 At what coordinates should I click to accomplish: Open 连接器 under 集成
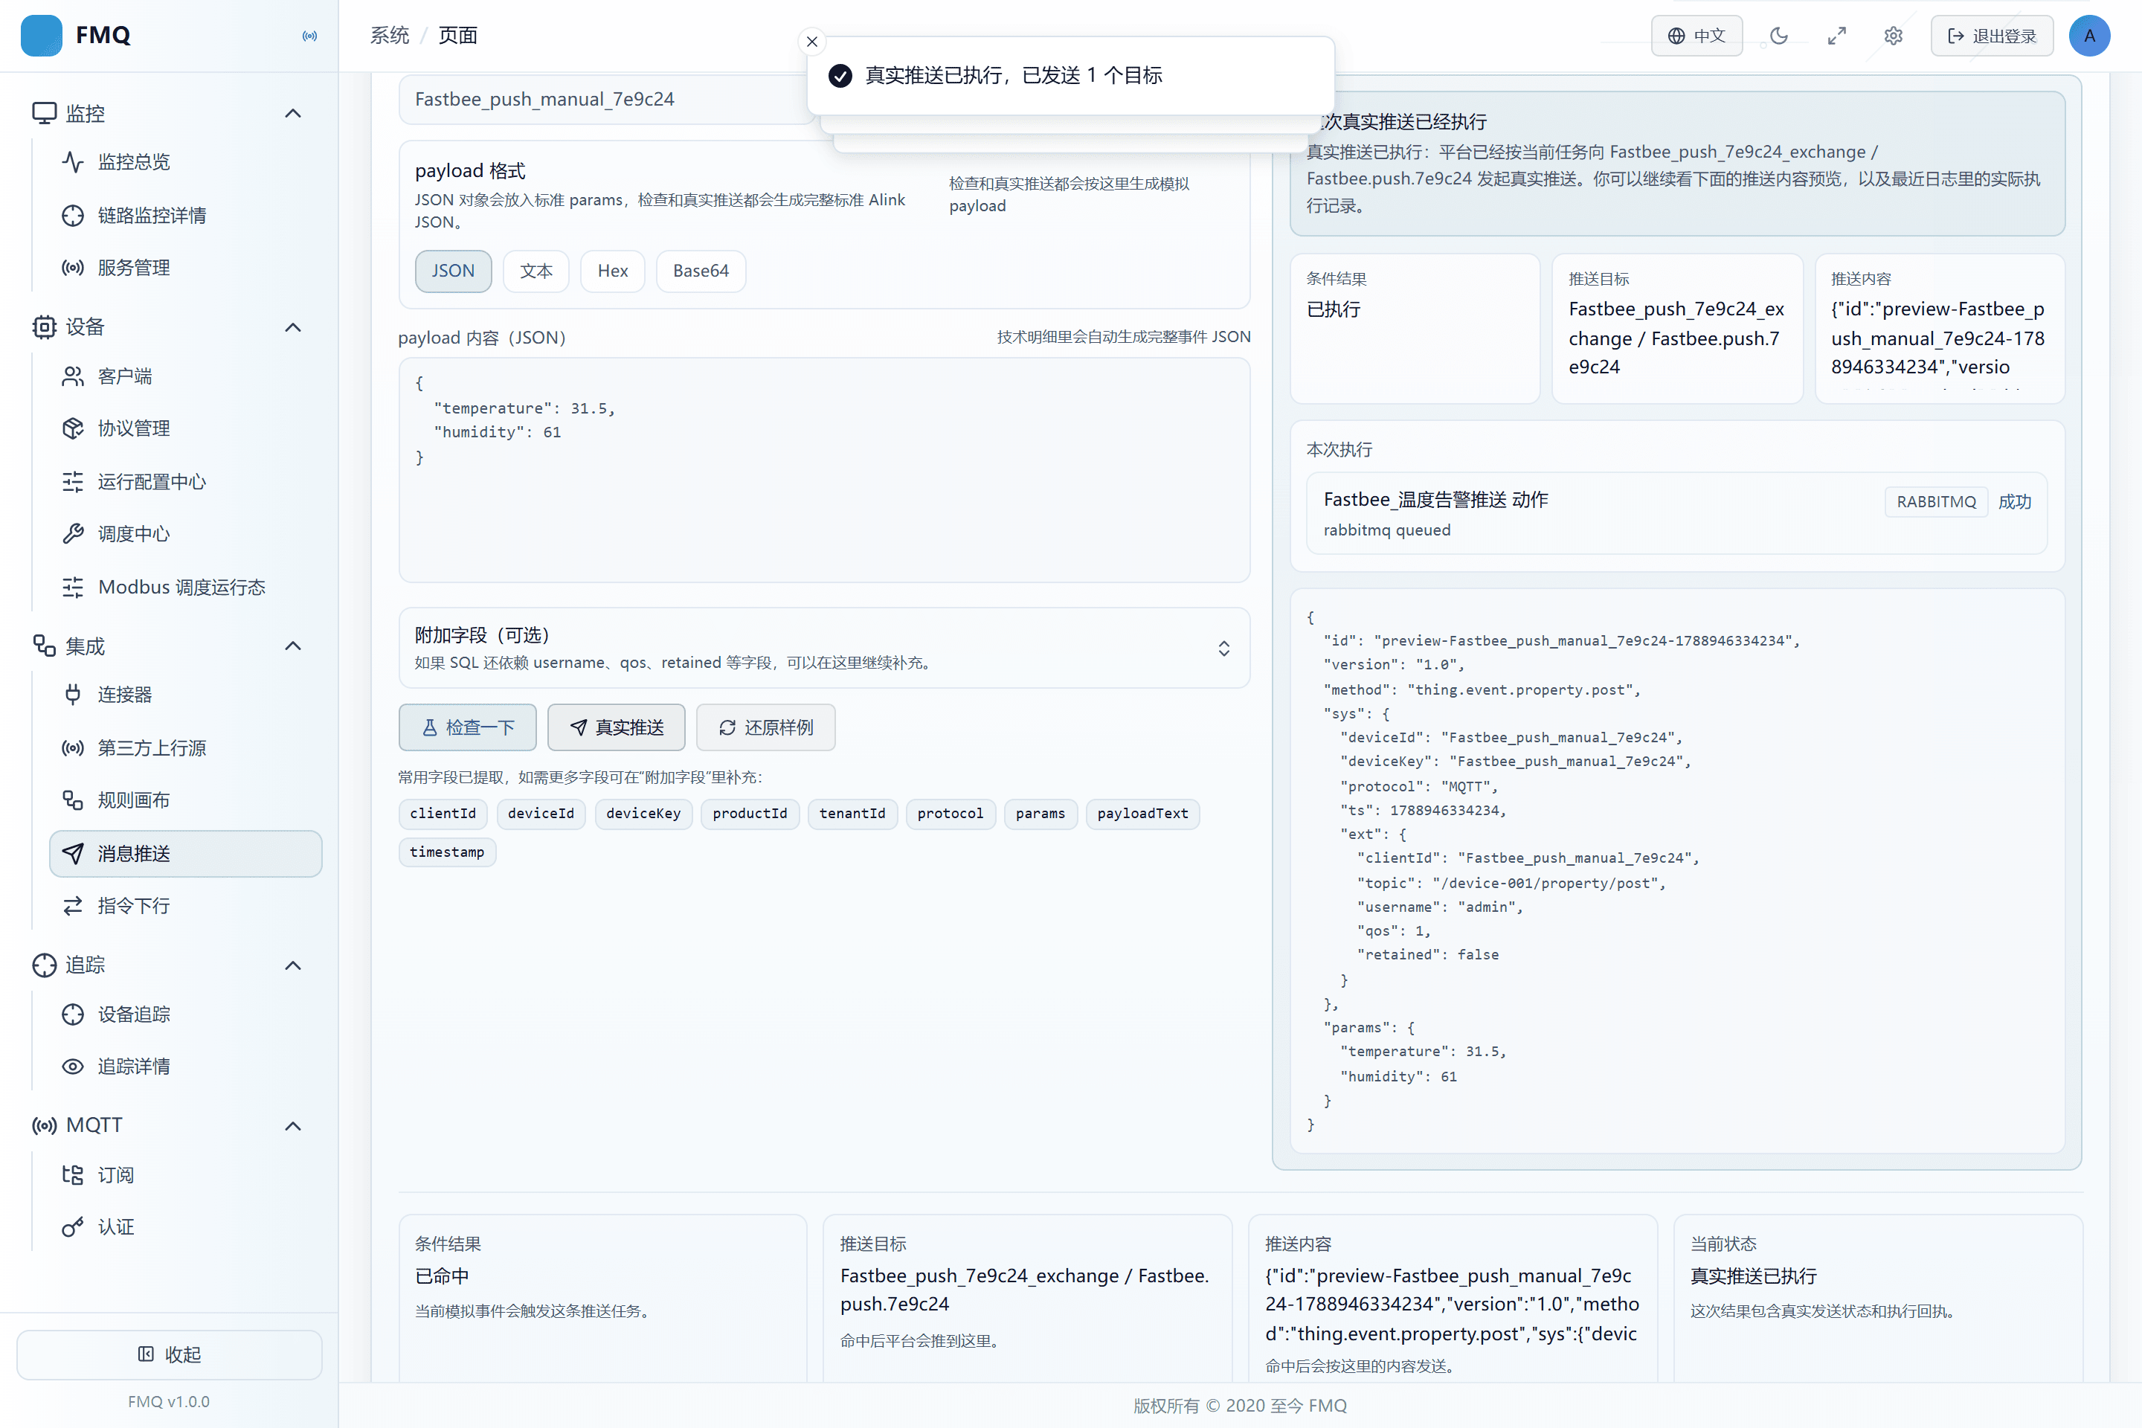click(185, 695)
